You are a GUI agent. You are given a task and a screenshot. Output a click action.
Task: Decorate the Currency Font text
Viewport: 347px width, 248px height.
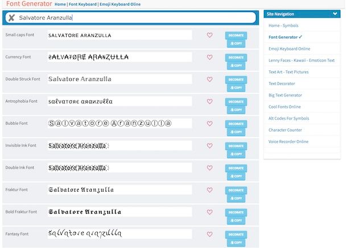tap(236, 57)
